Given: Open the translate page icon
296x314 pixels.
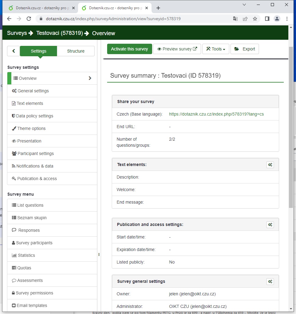Looking at the screenshot, I should pos(235,19).
